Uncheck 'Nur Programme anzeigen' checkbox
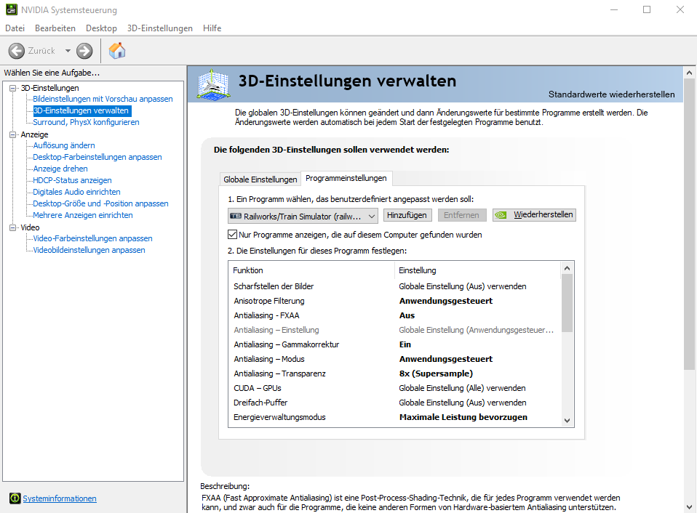Screen dimensions: 697x513 point(233,235)
